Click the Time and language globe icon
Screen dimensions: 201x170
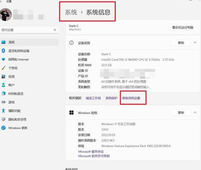(3, 93)
